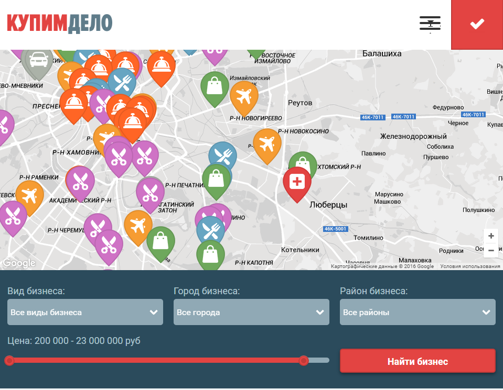Click the blue fork-and-knife marker above the ПЕЧАТНИКИ green bag

point(223,153)
